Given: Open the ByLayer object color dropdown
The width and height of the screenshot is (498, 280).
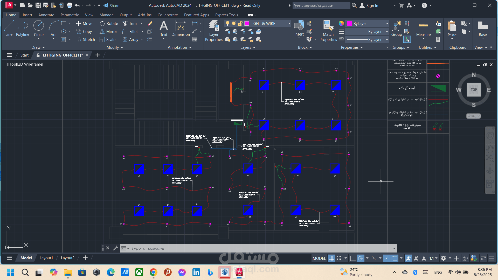Looking at the screenshot, I should click(x=387, y=23).
